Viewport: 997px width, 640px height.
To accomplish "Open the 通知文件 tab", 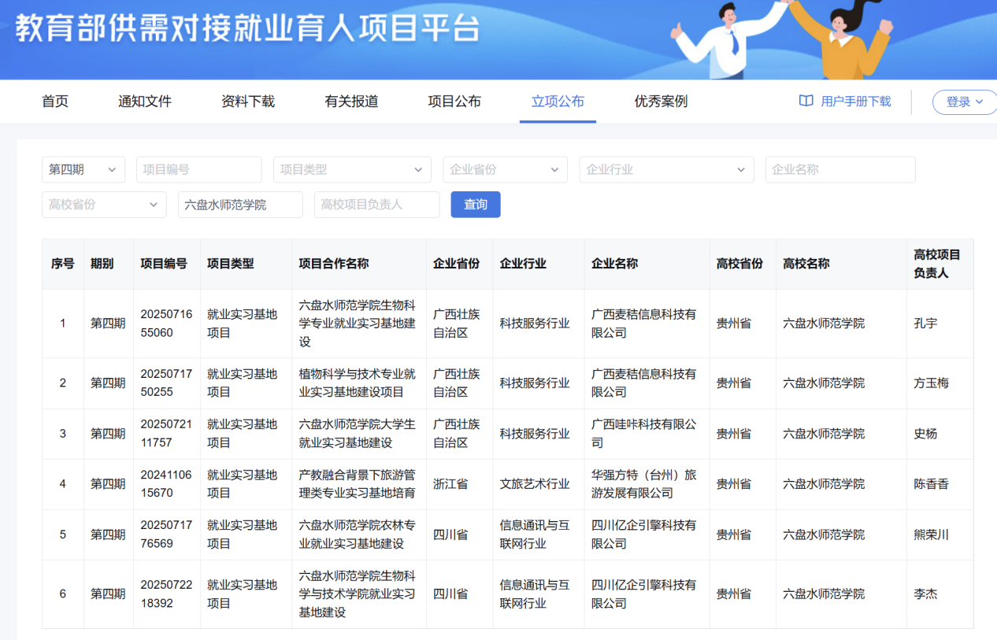I will 145,102.
